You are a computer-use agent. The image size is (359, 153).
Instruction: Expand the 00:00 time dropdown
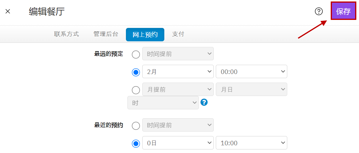point(251,72)
